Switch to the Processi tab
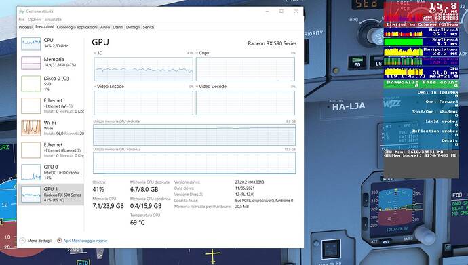This screenshot has height=265, width=468. point(26,27)
